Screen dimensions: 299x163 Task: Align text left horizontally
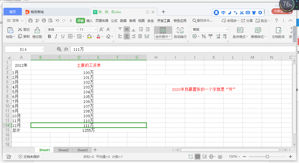coord(120,36)
